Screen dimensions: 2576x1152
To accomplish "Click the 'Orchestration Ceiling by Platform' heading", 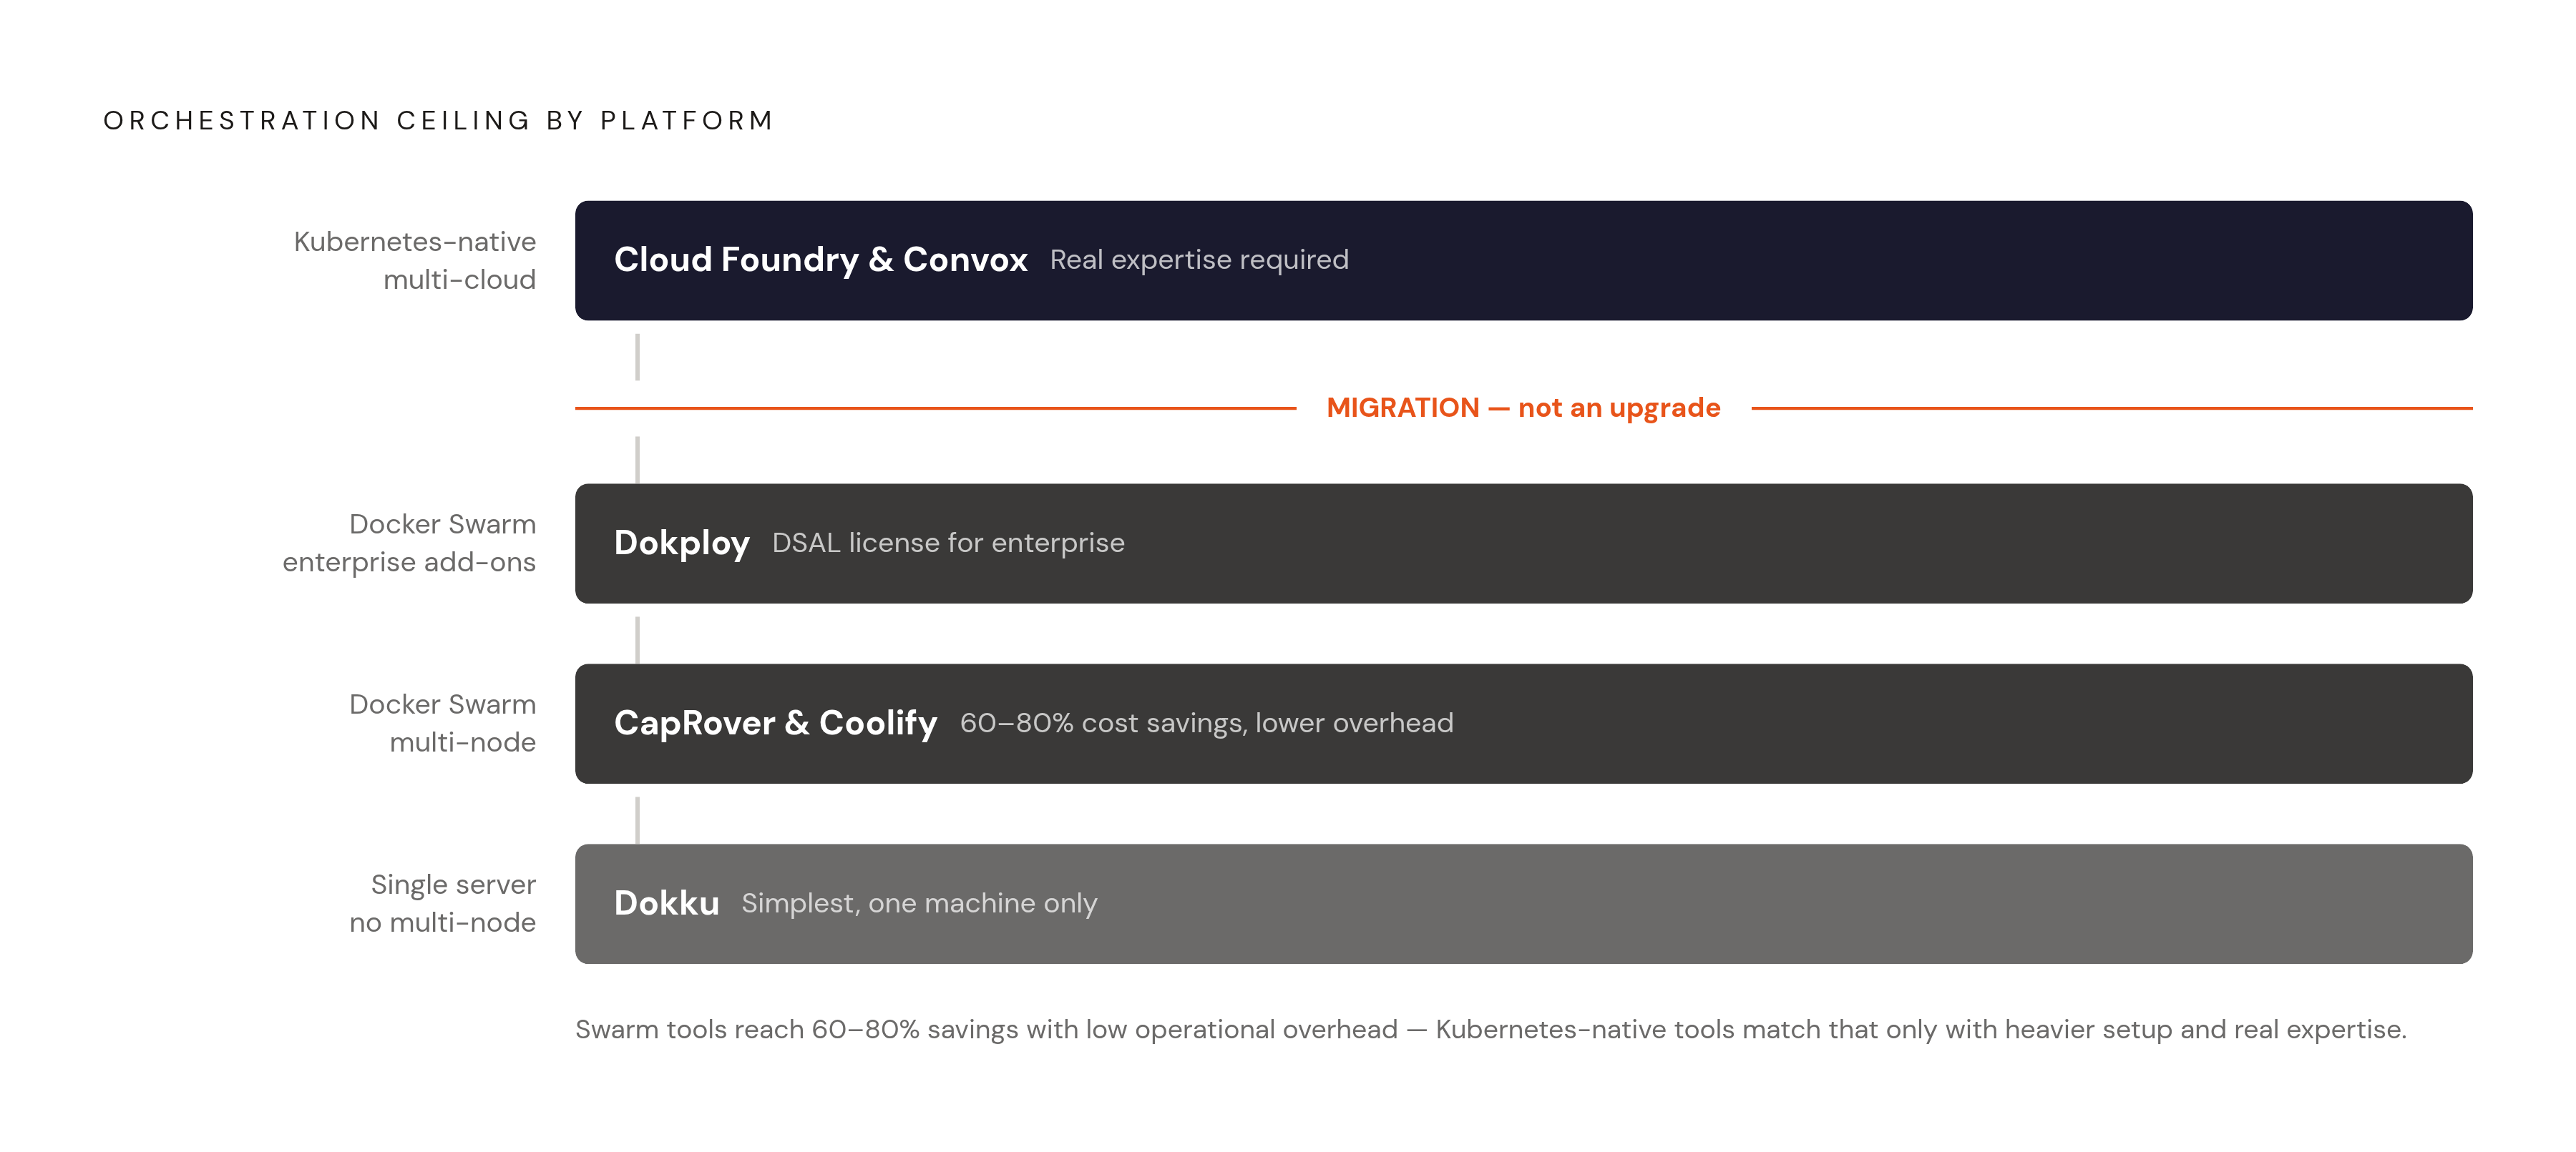I will (x=438, y=121).
